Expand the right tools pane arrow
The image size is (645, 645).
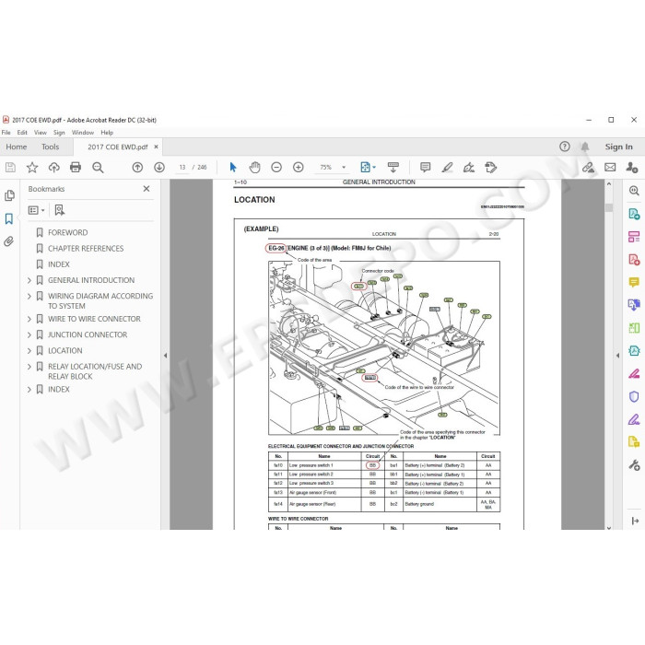[x=617, y=356]
